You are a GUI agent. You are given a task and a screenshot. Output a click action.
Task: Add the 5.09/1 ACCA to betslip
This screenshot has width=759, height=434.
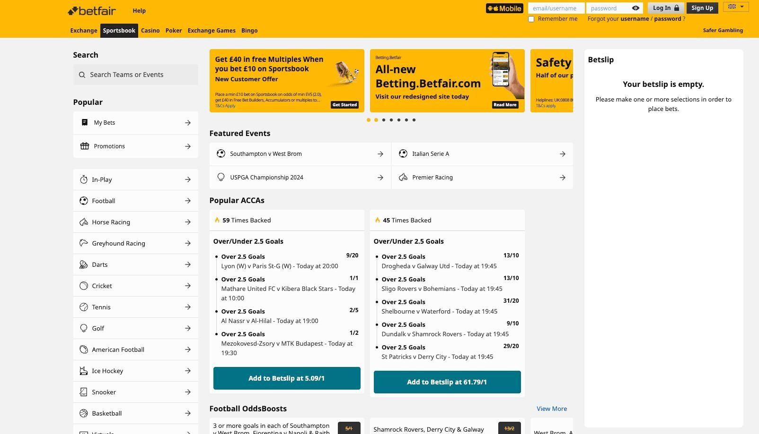pyautogui.click(x=286, y=378)
